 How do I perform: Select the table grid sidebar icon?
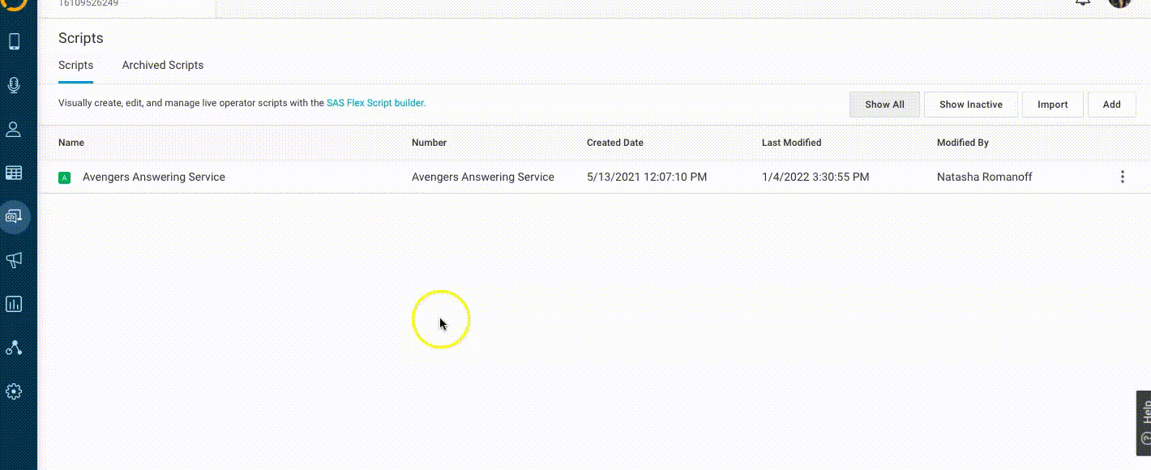pos(14,173)
